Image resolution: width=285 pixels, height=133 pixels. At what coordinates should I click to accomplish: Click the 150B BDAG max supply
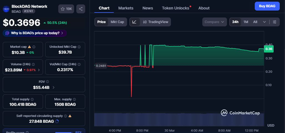(65, 105)
